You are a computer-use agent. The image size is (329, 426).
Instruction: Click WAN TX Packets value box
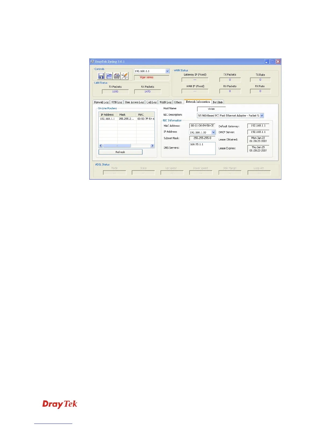(230, 80)
